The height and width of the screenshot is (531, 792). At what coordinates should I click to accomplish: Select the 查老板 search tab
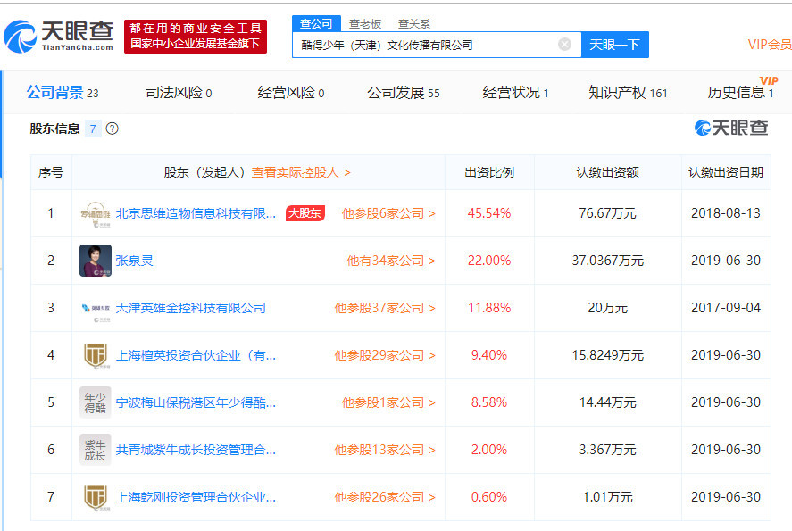click(x=364, y=24)
